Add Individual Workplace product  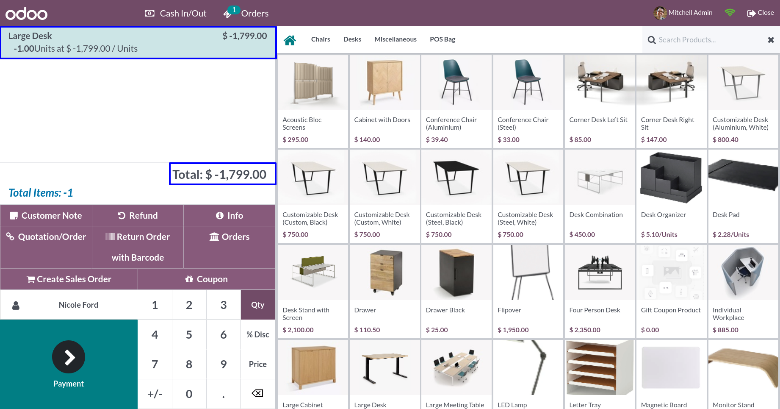click(743, 292)
